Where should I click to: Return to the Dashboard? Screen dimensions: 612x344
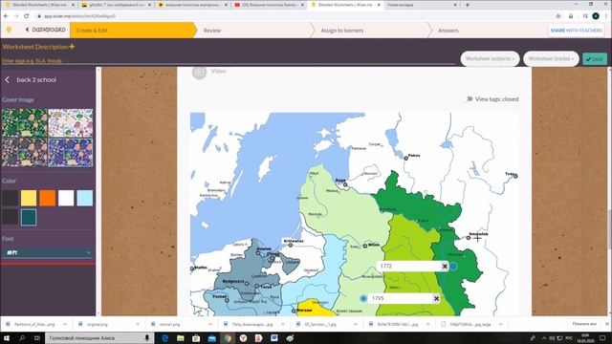click(45, 30)
